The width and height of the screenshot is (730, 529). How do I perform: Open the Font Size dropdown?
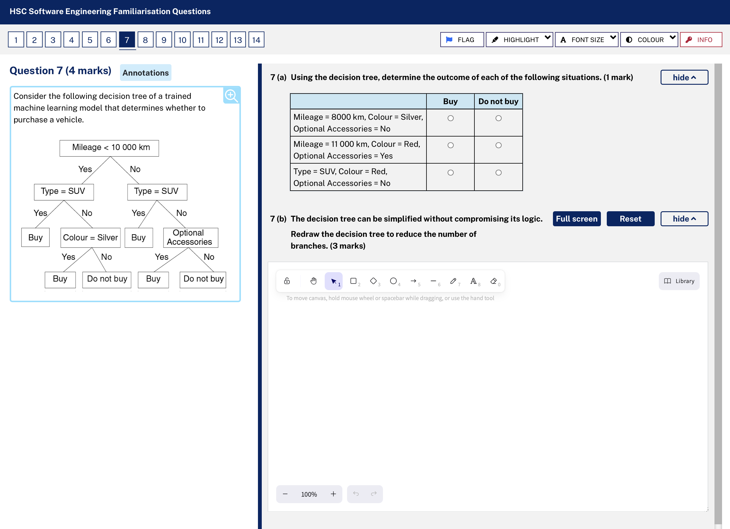(586, 40)
